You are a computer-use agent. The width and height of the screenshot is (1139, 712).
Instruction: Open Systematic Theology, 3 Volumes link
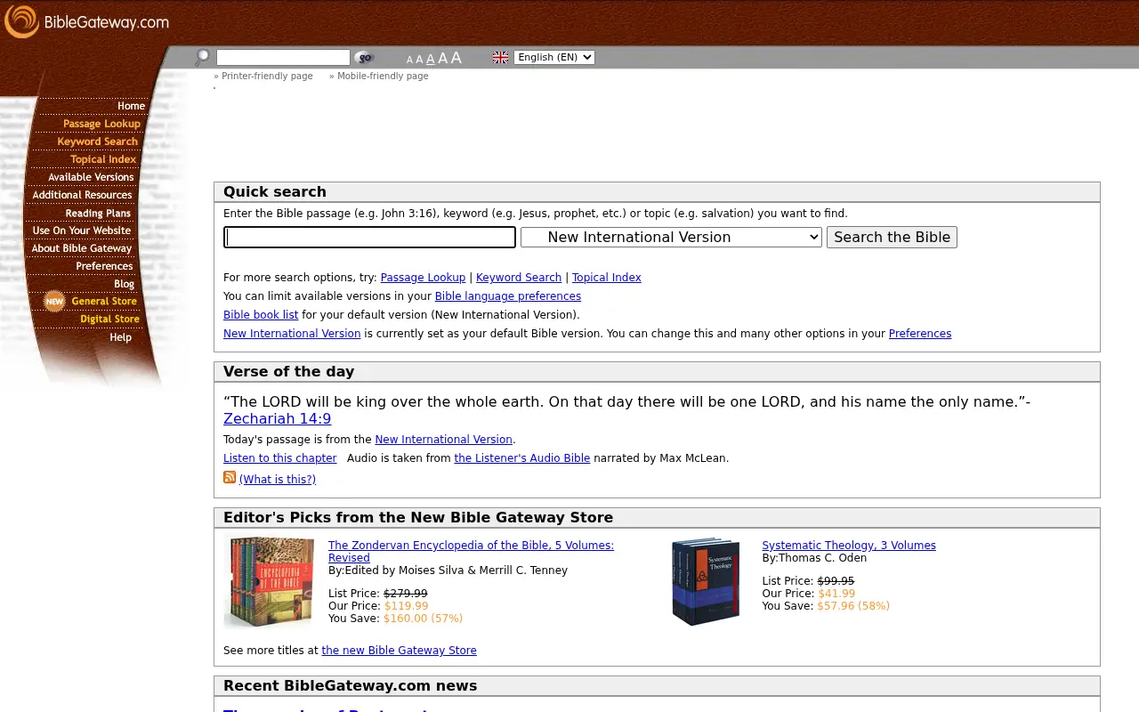[849, 546]
